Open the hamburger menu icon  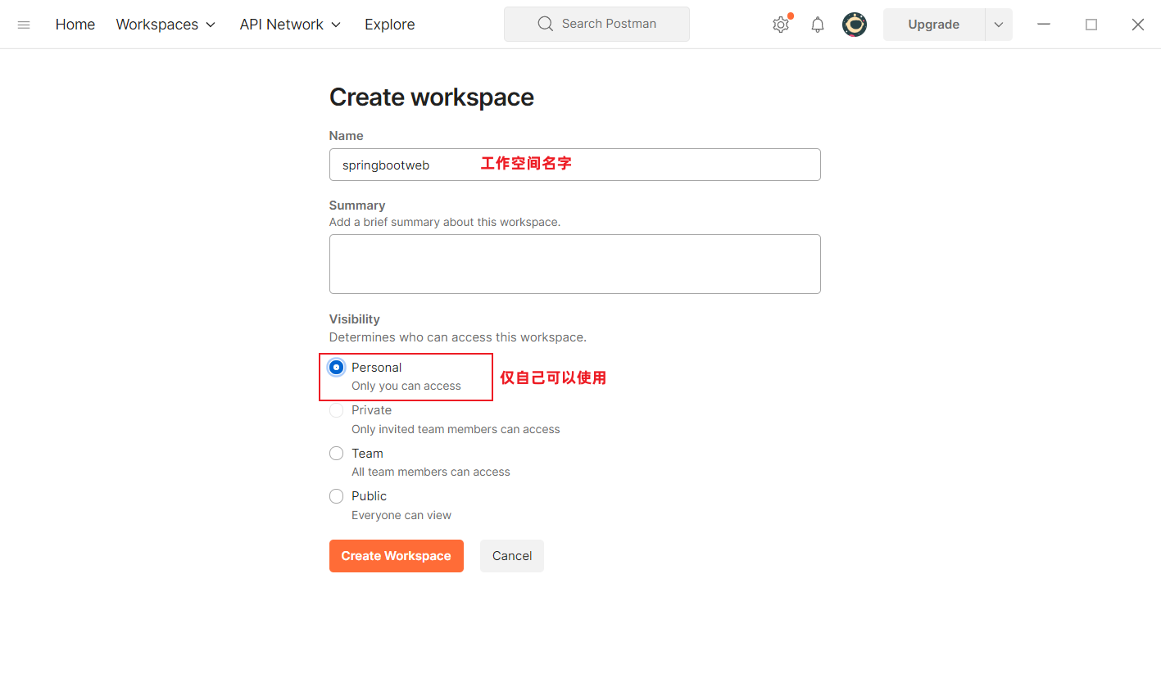click(24, 25)
